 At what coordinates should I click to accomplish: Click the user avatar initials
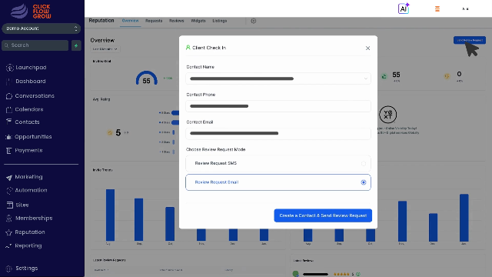click(465, 8)
